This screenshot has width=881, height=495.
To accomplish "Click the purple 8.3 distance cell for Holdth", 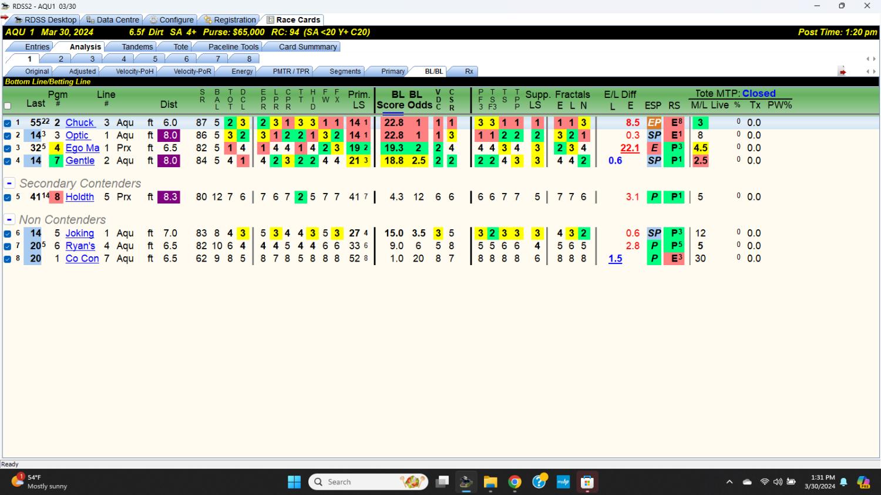I will [170, 197].
